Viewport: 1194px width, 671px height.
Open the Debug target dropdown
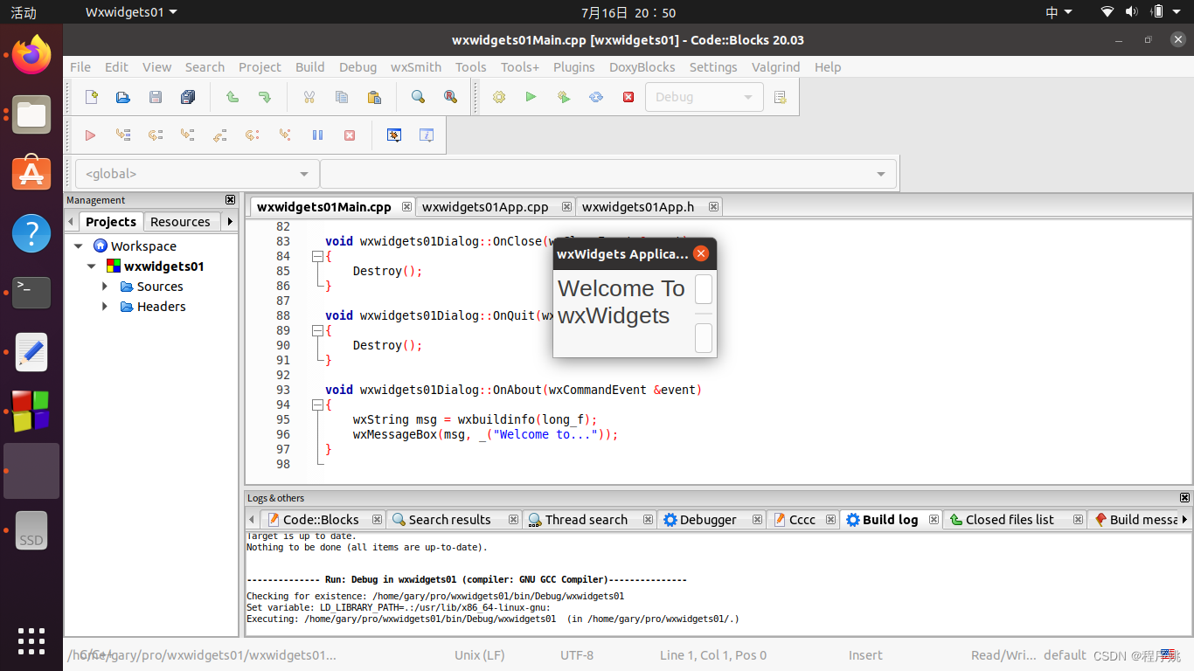point(747,96)
